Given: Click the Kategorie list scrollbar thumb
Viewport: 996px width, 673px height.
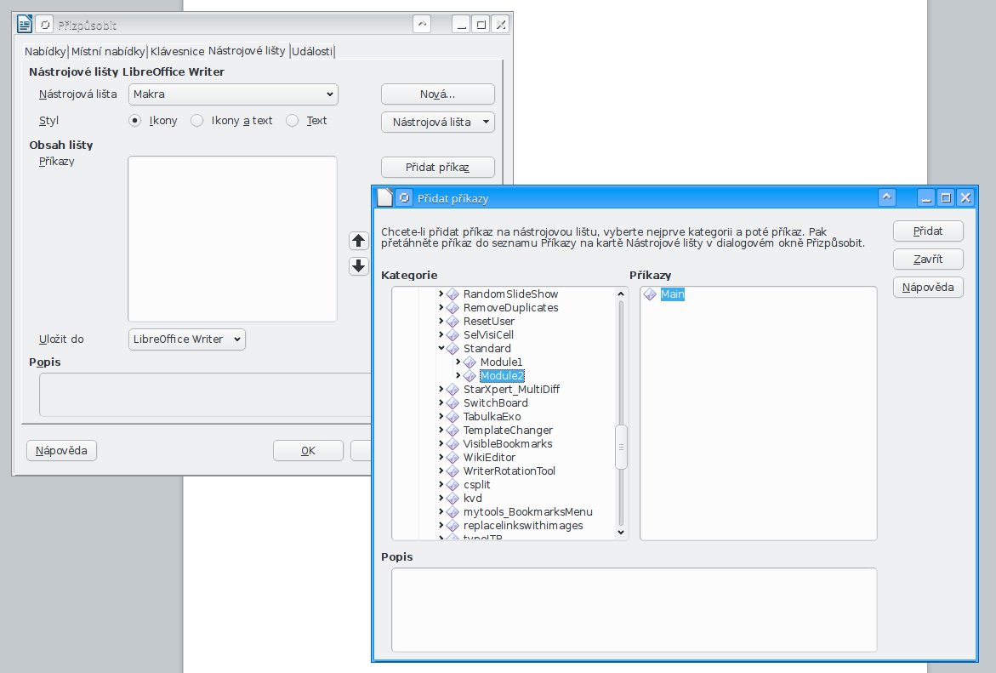Looking at the screenshot, I should point(621,447).
